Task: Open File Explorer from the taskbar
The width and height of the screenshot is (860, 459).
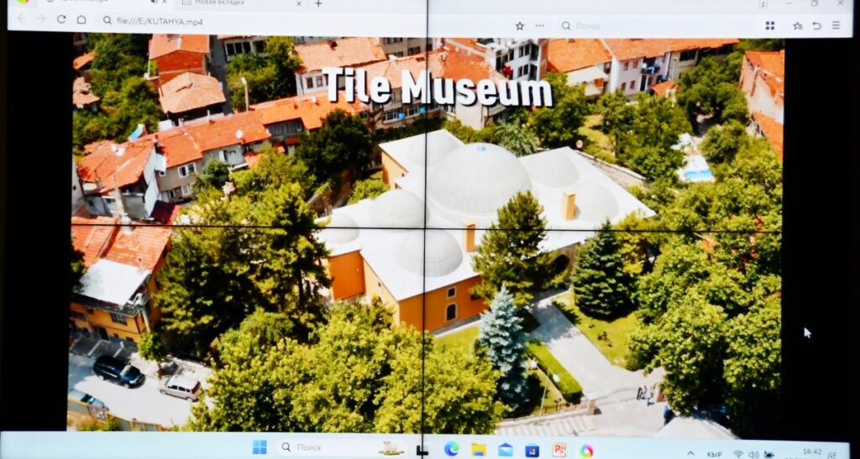Action: (479, 450)
